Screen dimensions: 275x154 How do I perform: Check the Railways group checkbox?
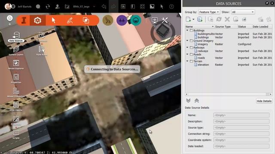pos(192,47)
